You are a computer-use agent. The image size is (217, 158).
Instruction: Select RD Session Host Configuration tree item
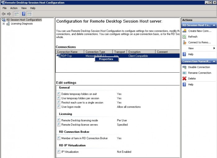24,20
